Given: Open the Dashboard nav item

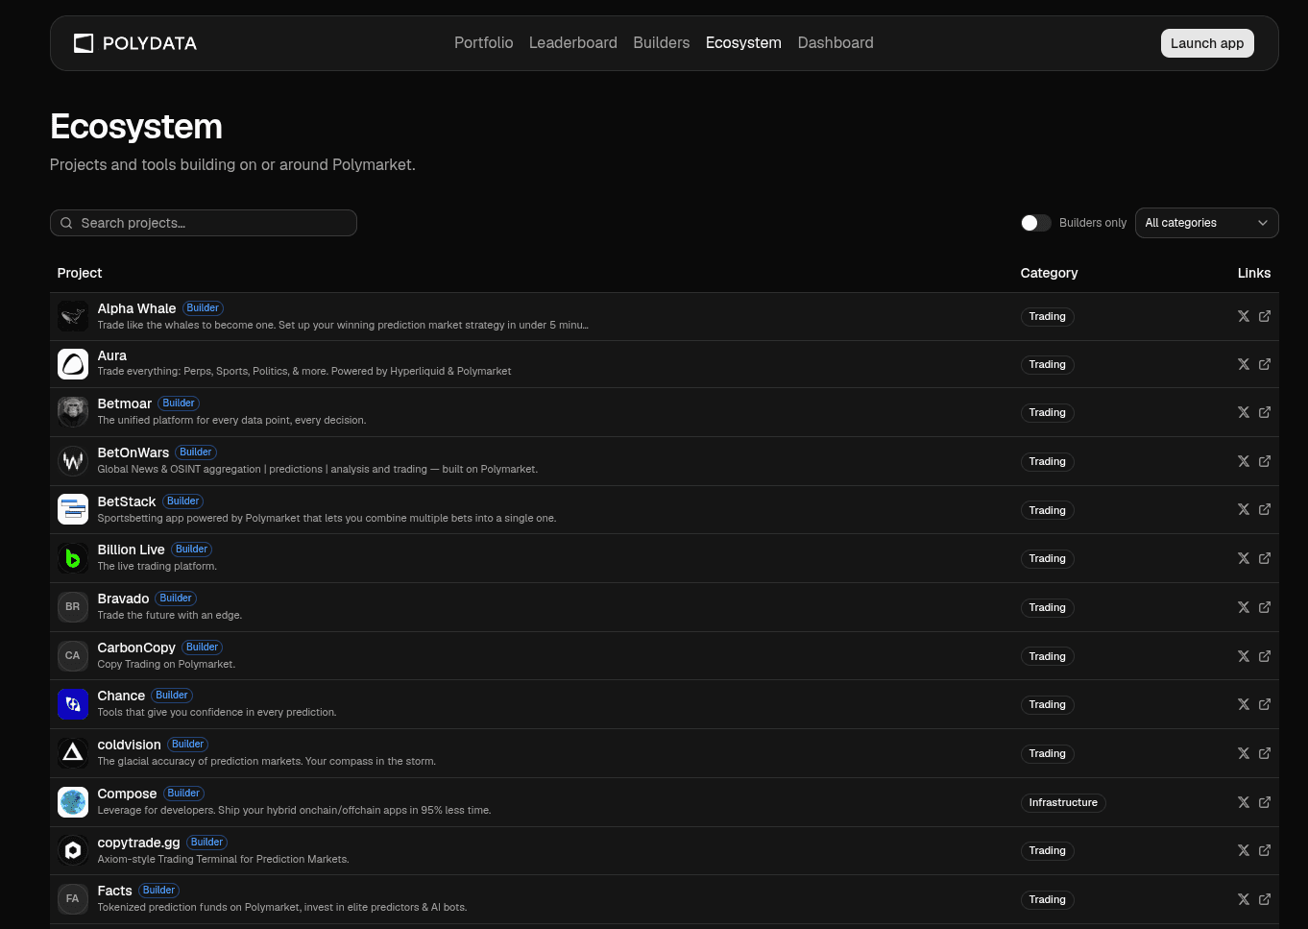Looking at the screenshot, I should (x=836, y=43).
